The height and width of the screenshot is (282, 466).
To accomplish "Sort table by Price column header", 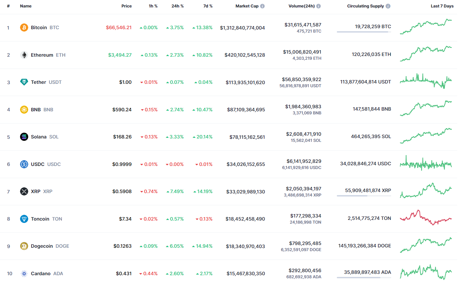I will [x=126, y=6].
